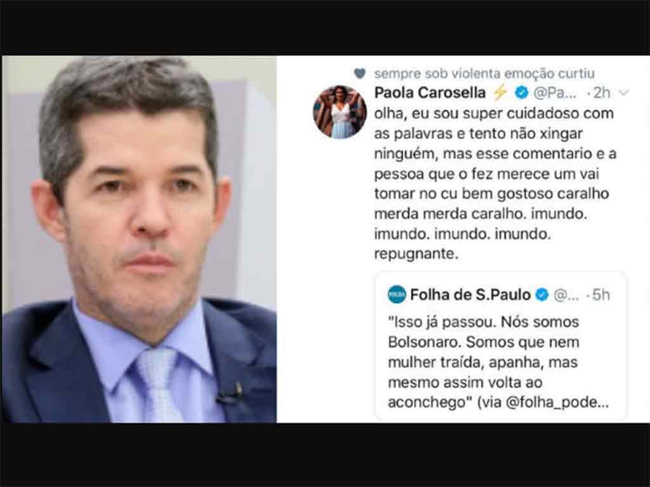Open the Paola Carosella display name
650x487 pixels.
[x=430, y=93]
